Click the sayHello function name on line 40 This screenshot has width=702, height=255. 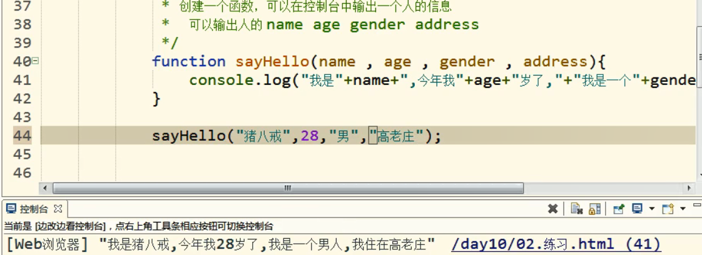(x=272, y=61)
